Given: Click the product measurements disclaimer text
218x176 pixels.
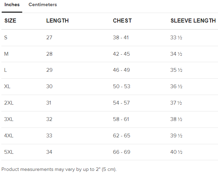Looking at the screenshot, I should pos(59,169).
